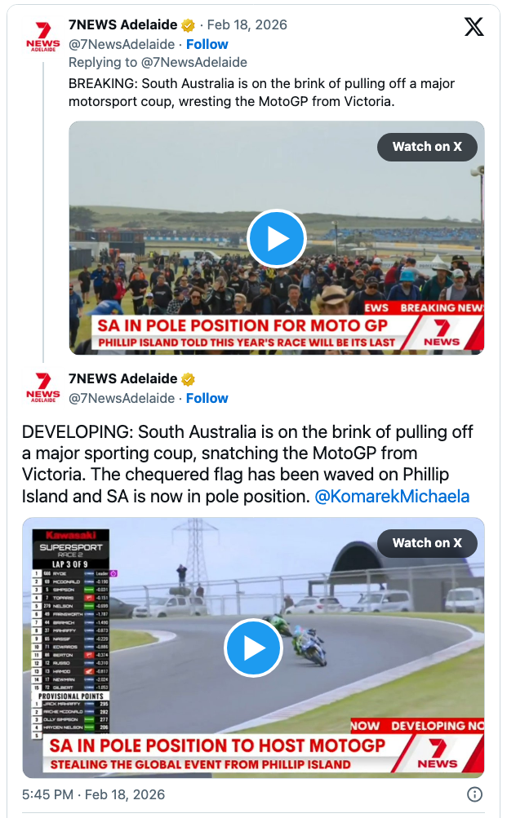
Task: Click the Feb 18, 2026 date in the header
Action: 247,24
